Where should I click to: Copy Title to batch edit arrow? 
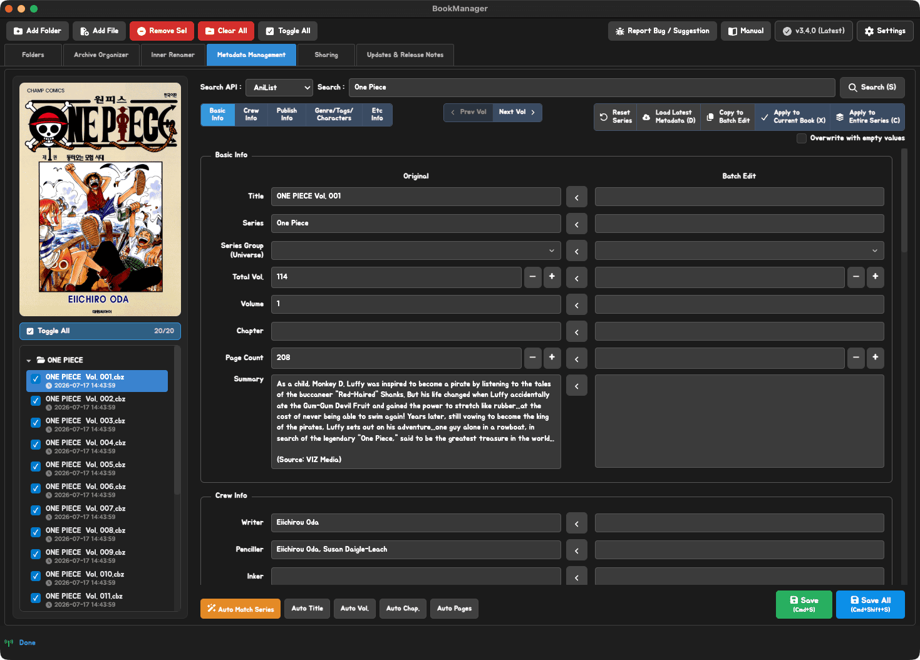point(577,197)
